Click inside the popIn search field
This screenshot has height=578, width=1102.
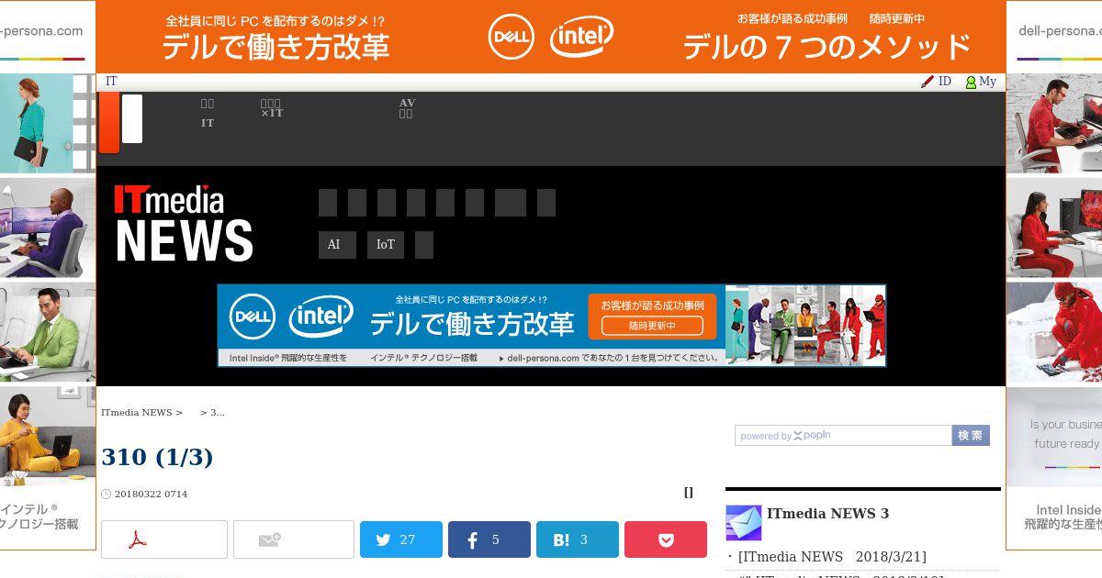point(843,436)
